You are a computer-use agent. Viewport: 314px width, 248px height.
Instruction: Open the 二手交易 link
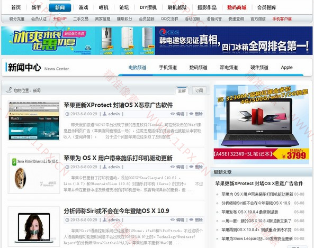pyautogui.click(x=80, y=19)
